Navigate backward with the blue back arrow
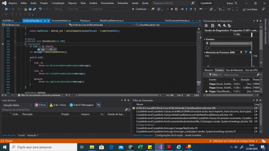The image size is (269, 151). point(6,9)
